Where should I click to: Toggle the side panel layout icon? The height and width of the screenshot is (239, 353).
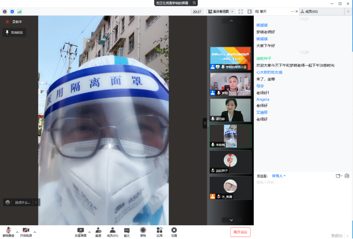click(x=249, y=11)
